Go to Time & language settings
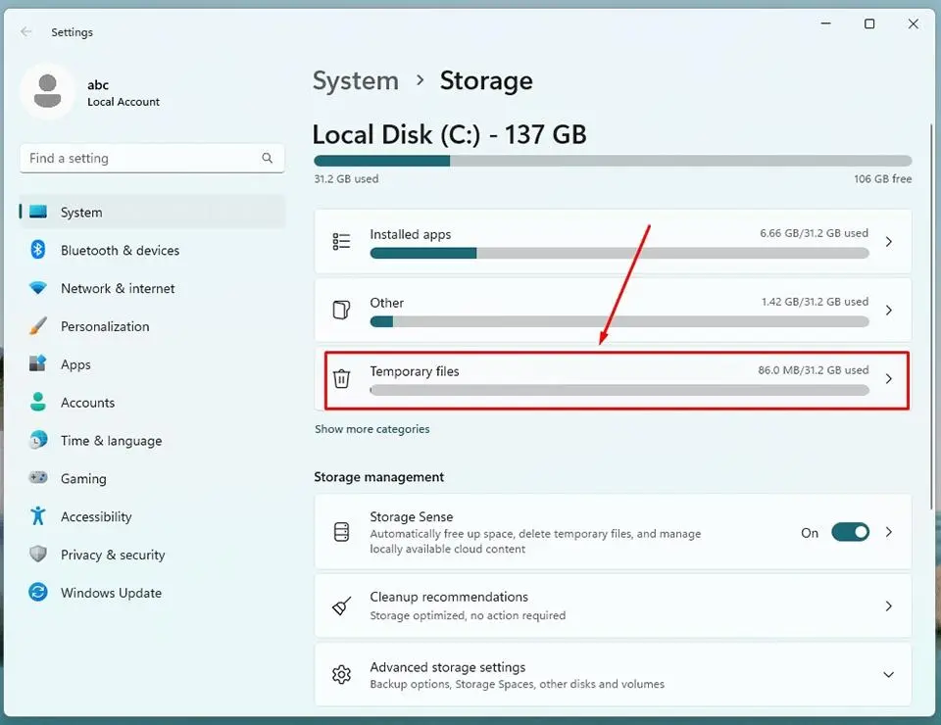941x725 pixels. point(153,440)
